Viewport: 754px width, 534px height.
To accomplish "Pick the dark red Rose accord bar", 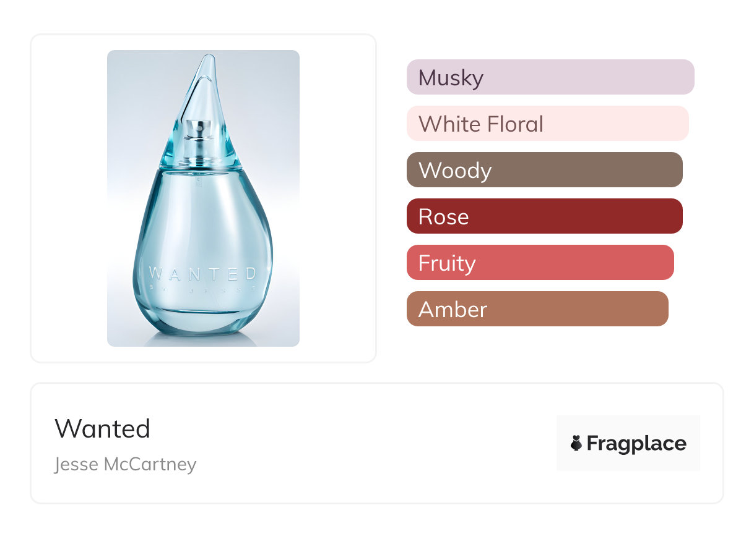I will 544,216.
